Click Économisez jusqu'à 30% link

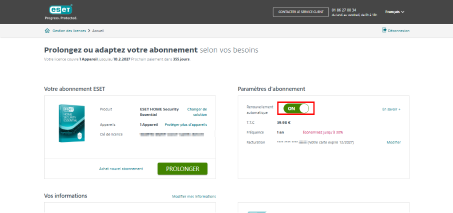click(322, 132)
